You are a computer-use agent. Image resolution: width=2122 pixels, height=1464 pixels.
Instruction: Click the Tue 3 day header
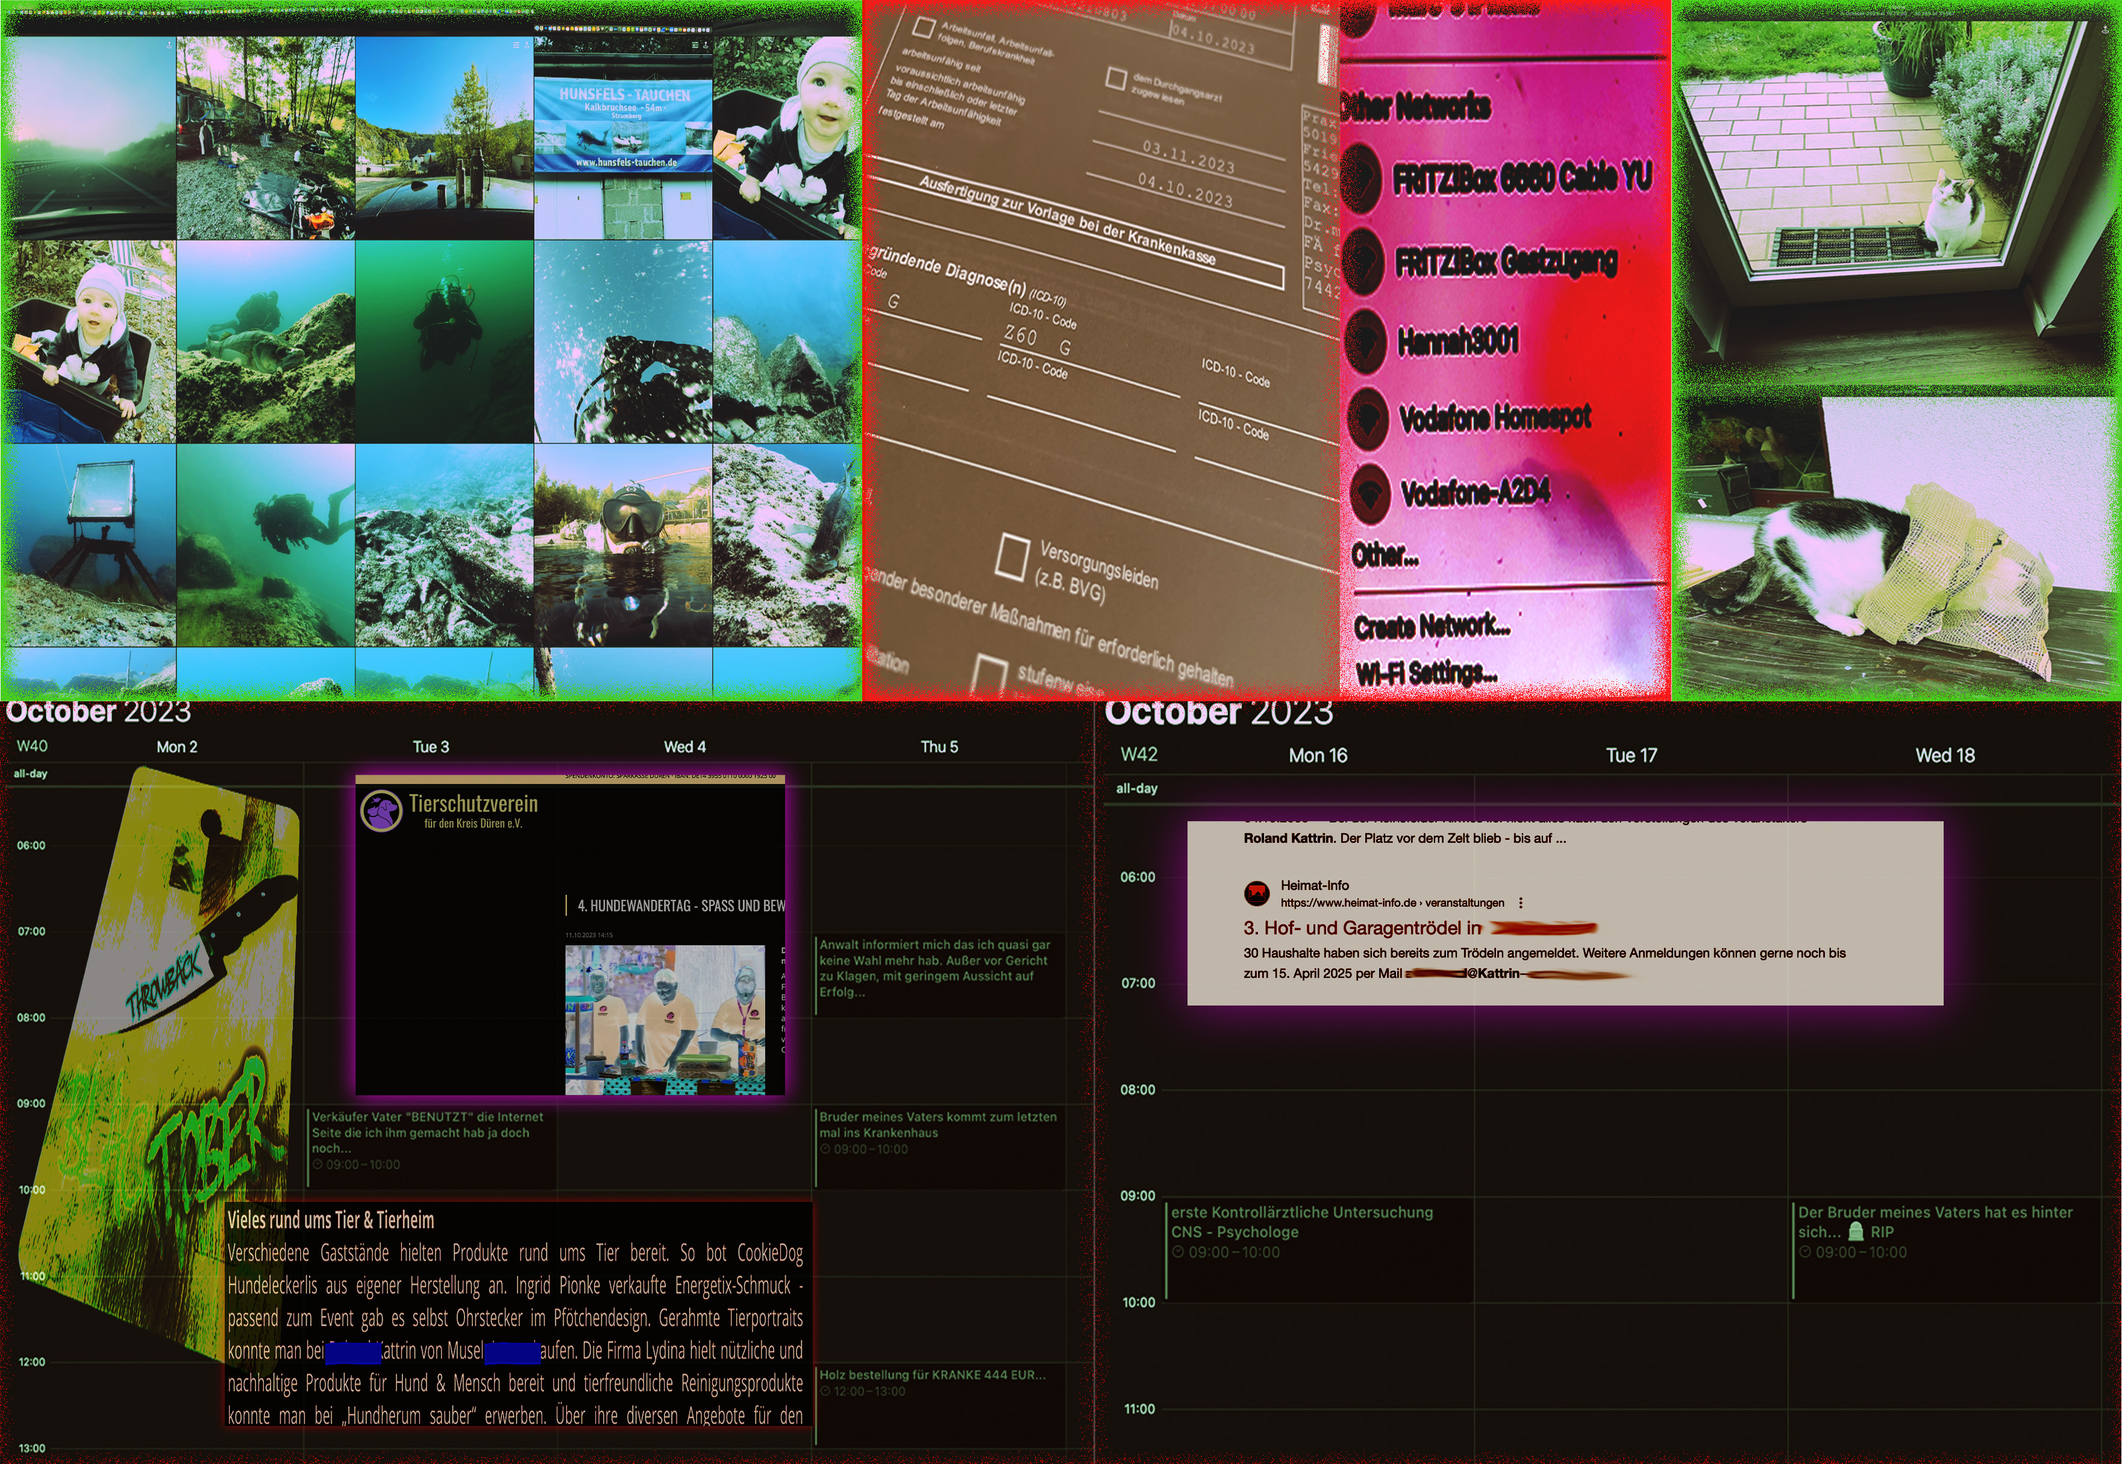[x=431, y=746]
